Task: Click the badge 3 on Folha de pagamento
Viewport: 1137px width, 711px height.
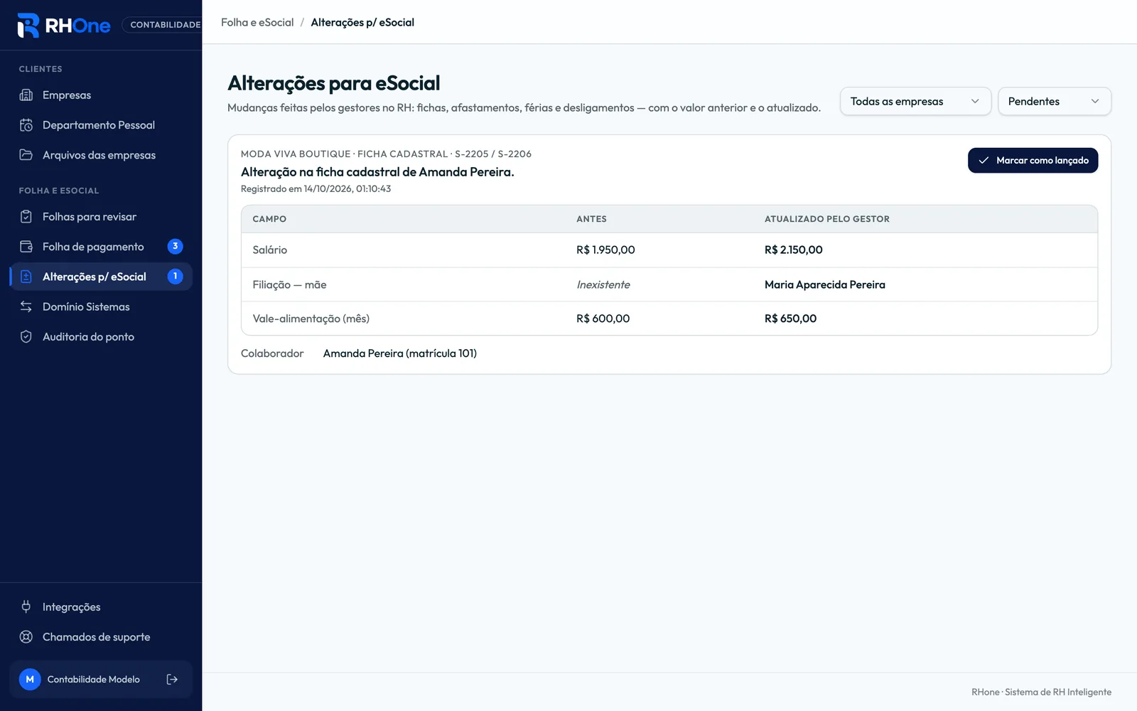Action: pyautogui.click(x=176, y=247)
